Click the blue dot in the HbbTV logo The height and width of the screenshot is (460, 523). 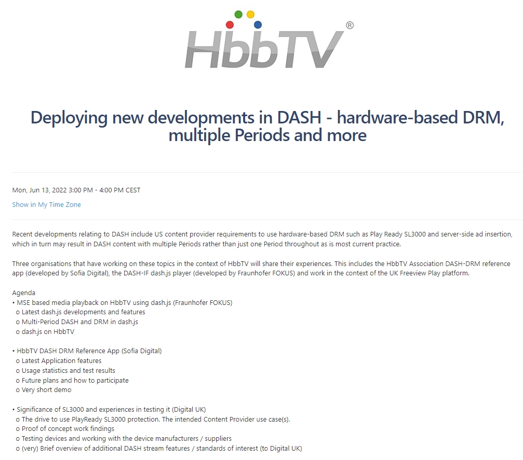(x=258, y=24)
